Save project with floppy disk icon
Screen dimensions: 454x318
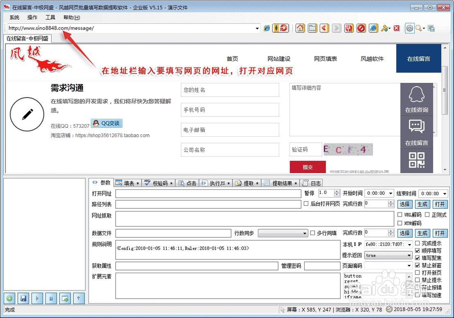tap(23, 299)
